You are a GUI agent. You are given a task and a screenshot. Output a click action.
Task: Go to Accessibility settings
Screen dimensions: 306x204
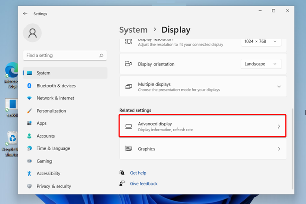48,173
